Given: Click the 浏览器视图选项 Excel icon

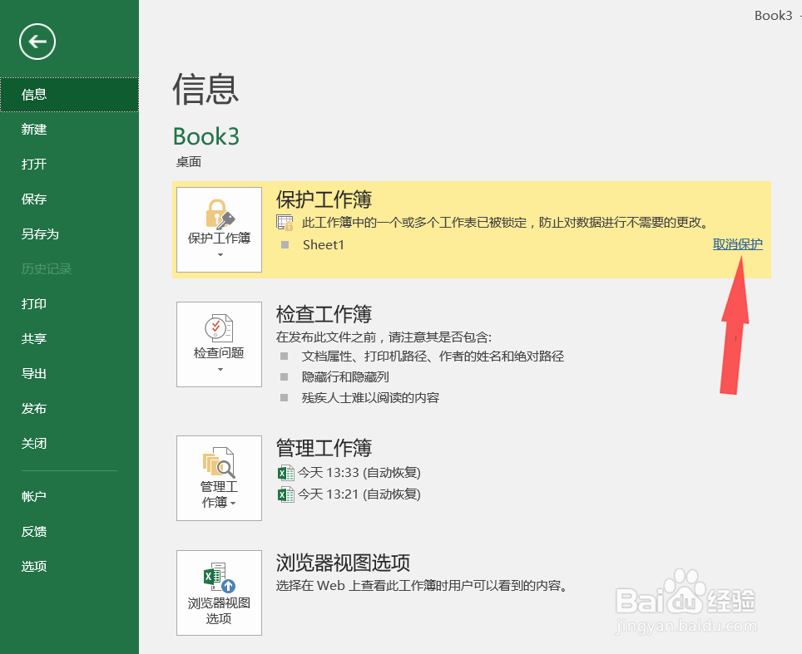Looking at the screenshot, I should pyautogui.click(x=218, y=576).
